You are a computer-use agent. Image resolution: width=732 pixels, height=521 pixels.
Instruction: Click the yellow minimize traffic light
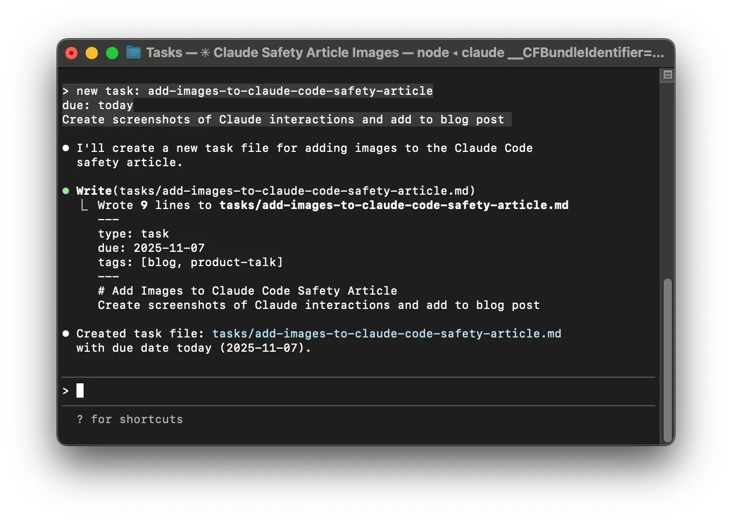91,53
